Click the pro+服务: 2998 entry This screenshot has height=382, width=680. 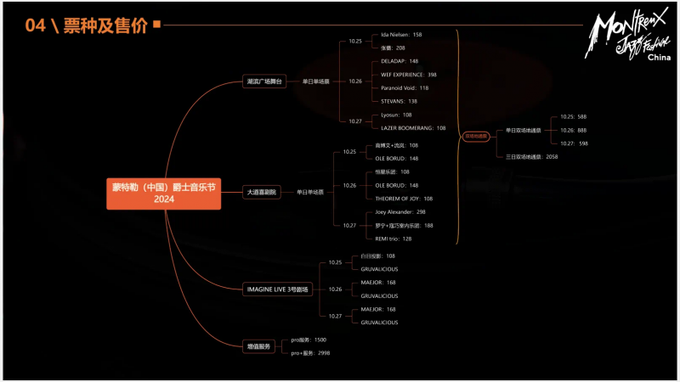point(310,353)
